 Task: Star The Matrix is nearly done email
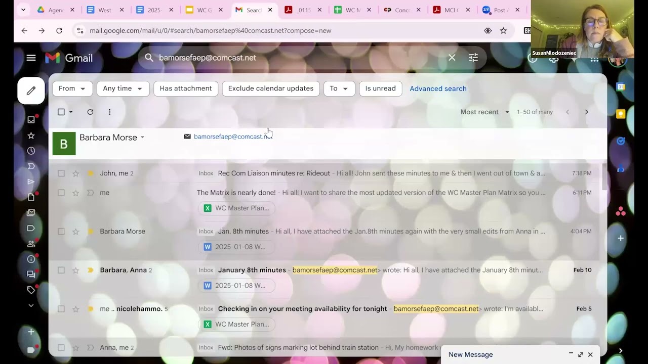point(75,193)
